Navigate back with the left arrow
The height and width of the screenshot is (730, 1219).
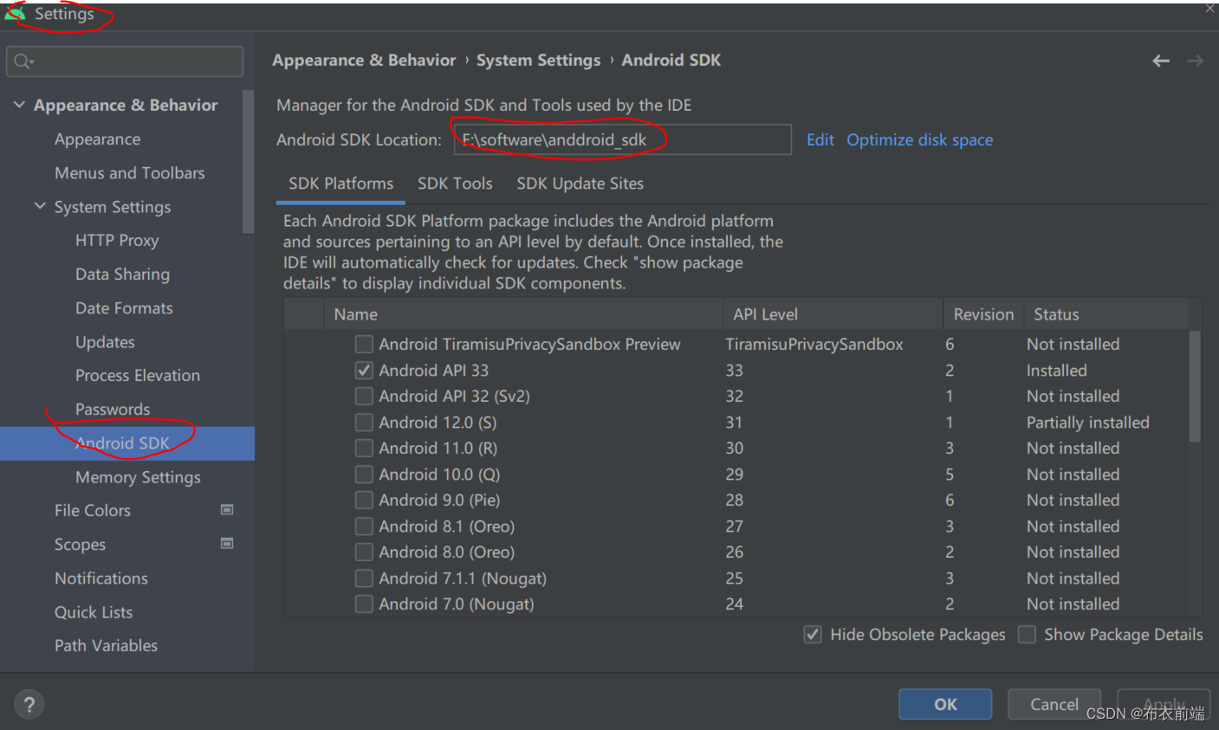[x=1161, y=61]
